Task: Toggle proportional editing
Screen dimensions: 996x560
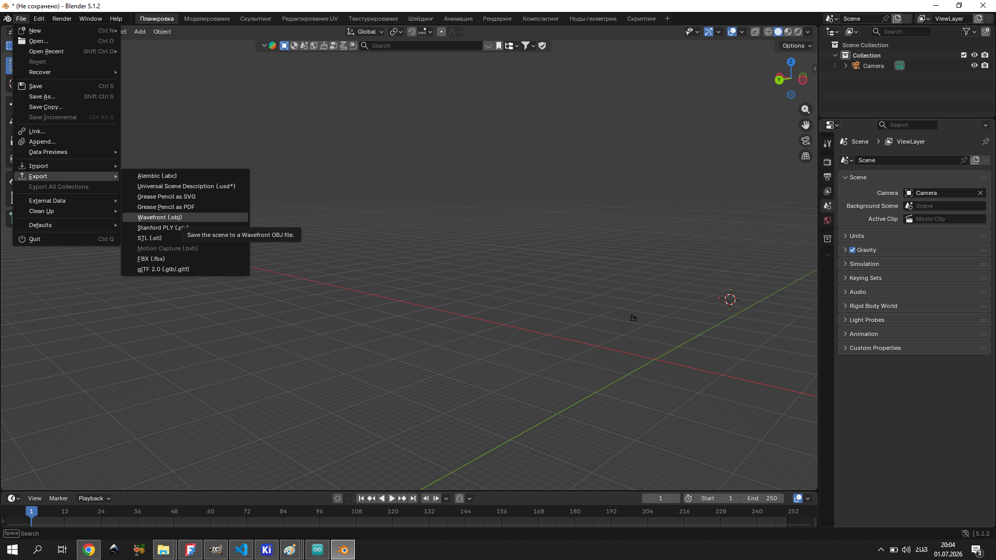Action: pos(441,32)
